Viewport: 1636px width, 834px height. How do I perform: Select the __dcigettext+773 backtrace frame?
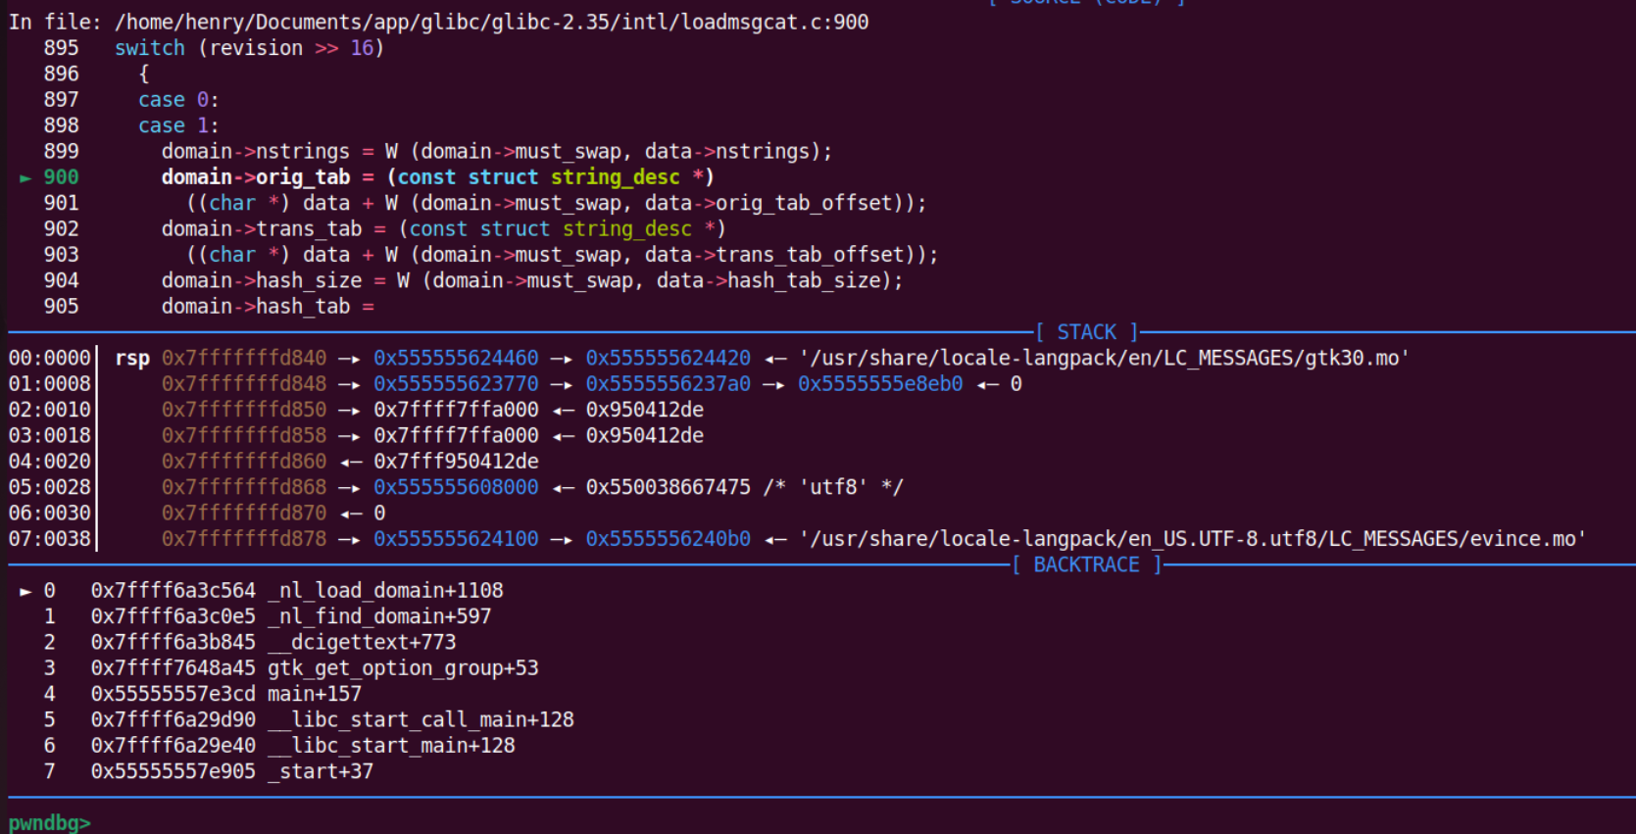click(362, 642)
